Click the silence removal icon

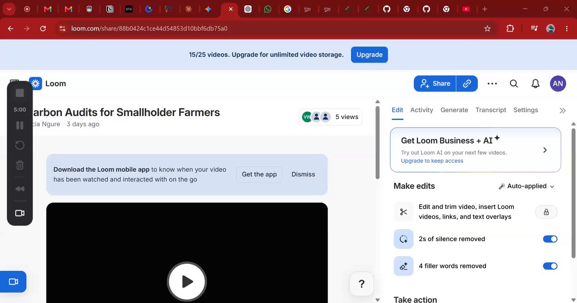403,239
